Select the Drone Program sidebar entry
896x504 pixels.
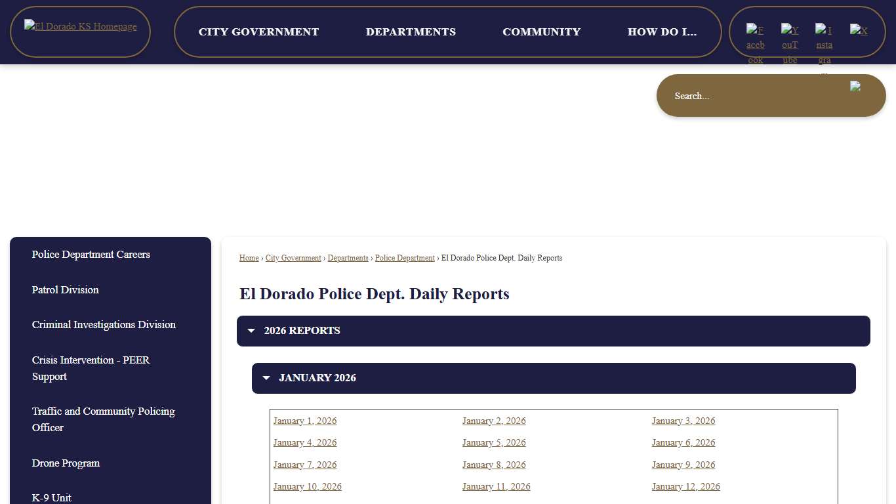66,463
